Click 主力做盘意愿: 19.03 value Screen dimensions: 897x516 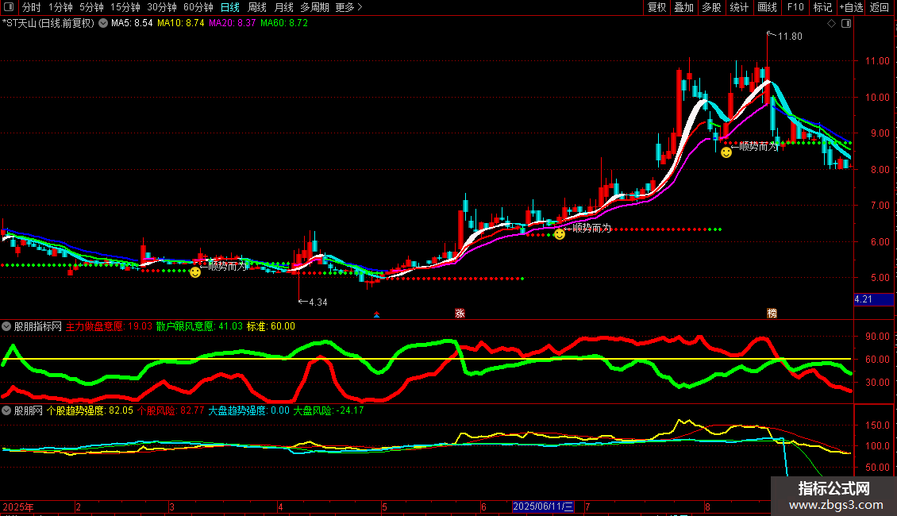[x=110, y=326]
